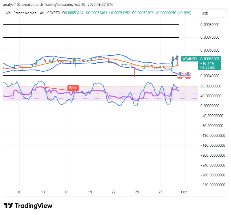The width and height of the screenshot is (231, 215).
Task: Click the 16 date label on time axis
Action: click(x=67, y=192)
